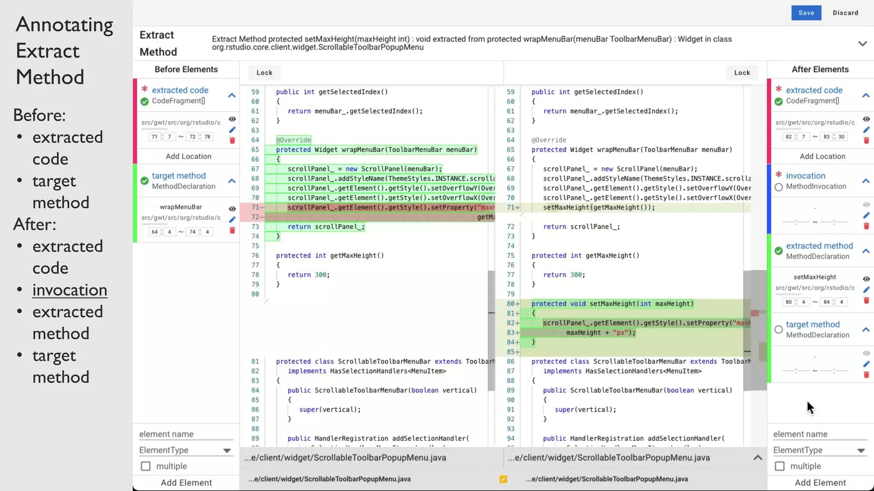874x491 pixels.
Task: Collapse Before extracted code element
Action: click(x=232, y=95)
